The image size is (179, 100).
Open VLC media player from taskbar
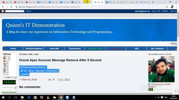(x=48, y=97)
